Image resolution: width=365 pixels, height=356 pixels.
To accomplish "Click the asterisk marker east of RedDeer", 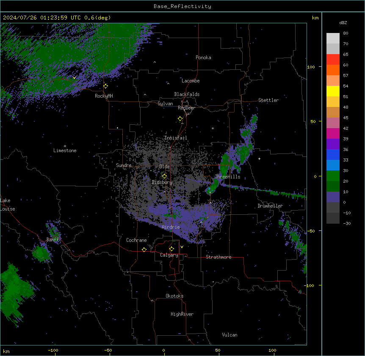I will click(213, 128).
